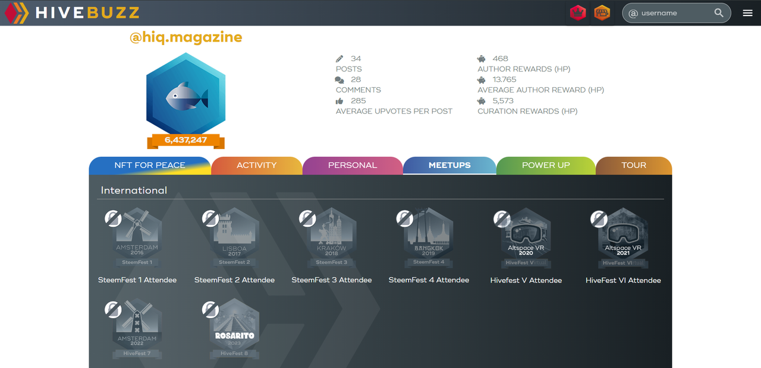Click the fish rank badge
Viewport: 761px width, 368px height.
tap(185, 95)
